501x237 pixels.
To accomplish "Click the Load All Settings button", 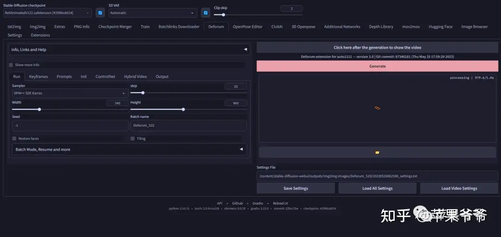I will click(x=377, y=188).
